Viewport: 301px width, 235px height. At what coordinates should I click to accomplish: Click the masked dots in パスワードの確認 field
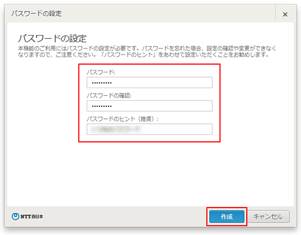coord(102,106)
